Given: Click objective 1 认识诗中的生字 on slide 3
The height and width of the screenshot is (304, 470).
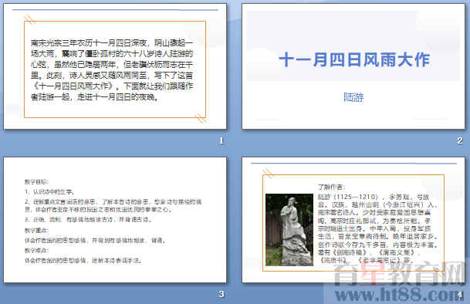Looking at the screenshot, I should [49, 191].
